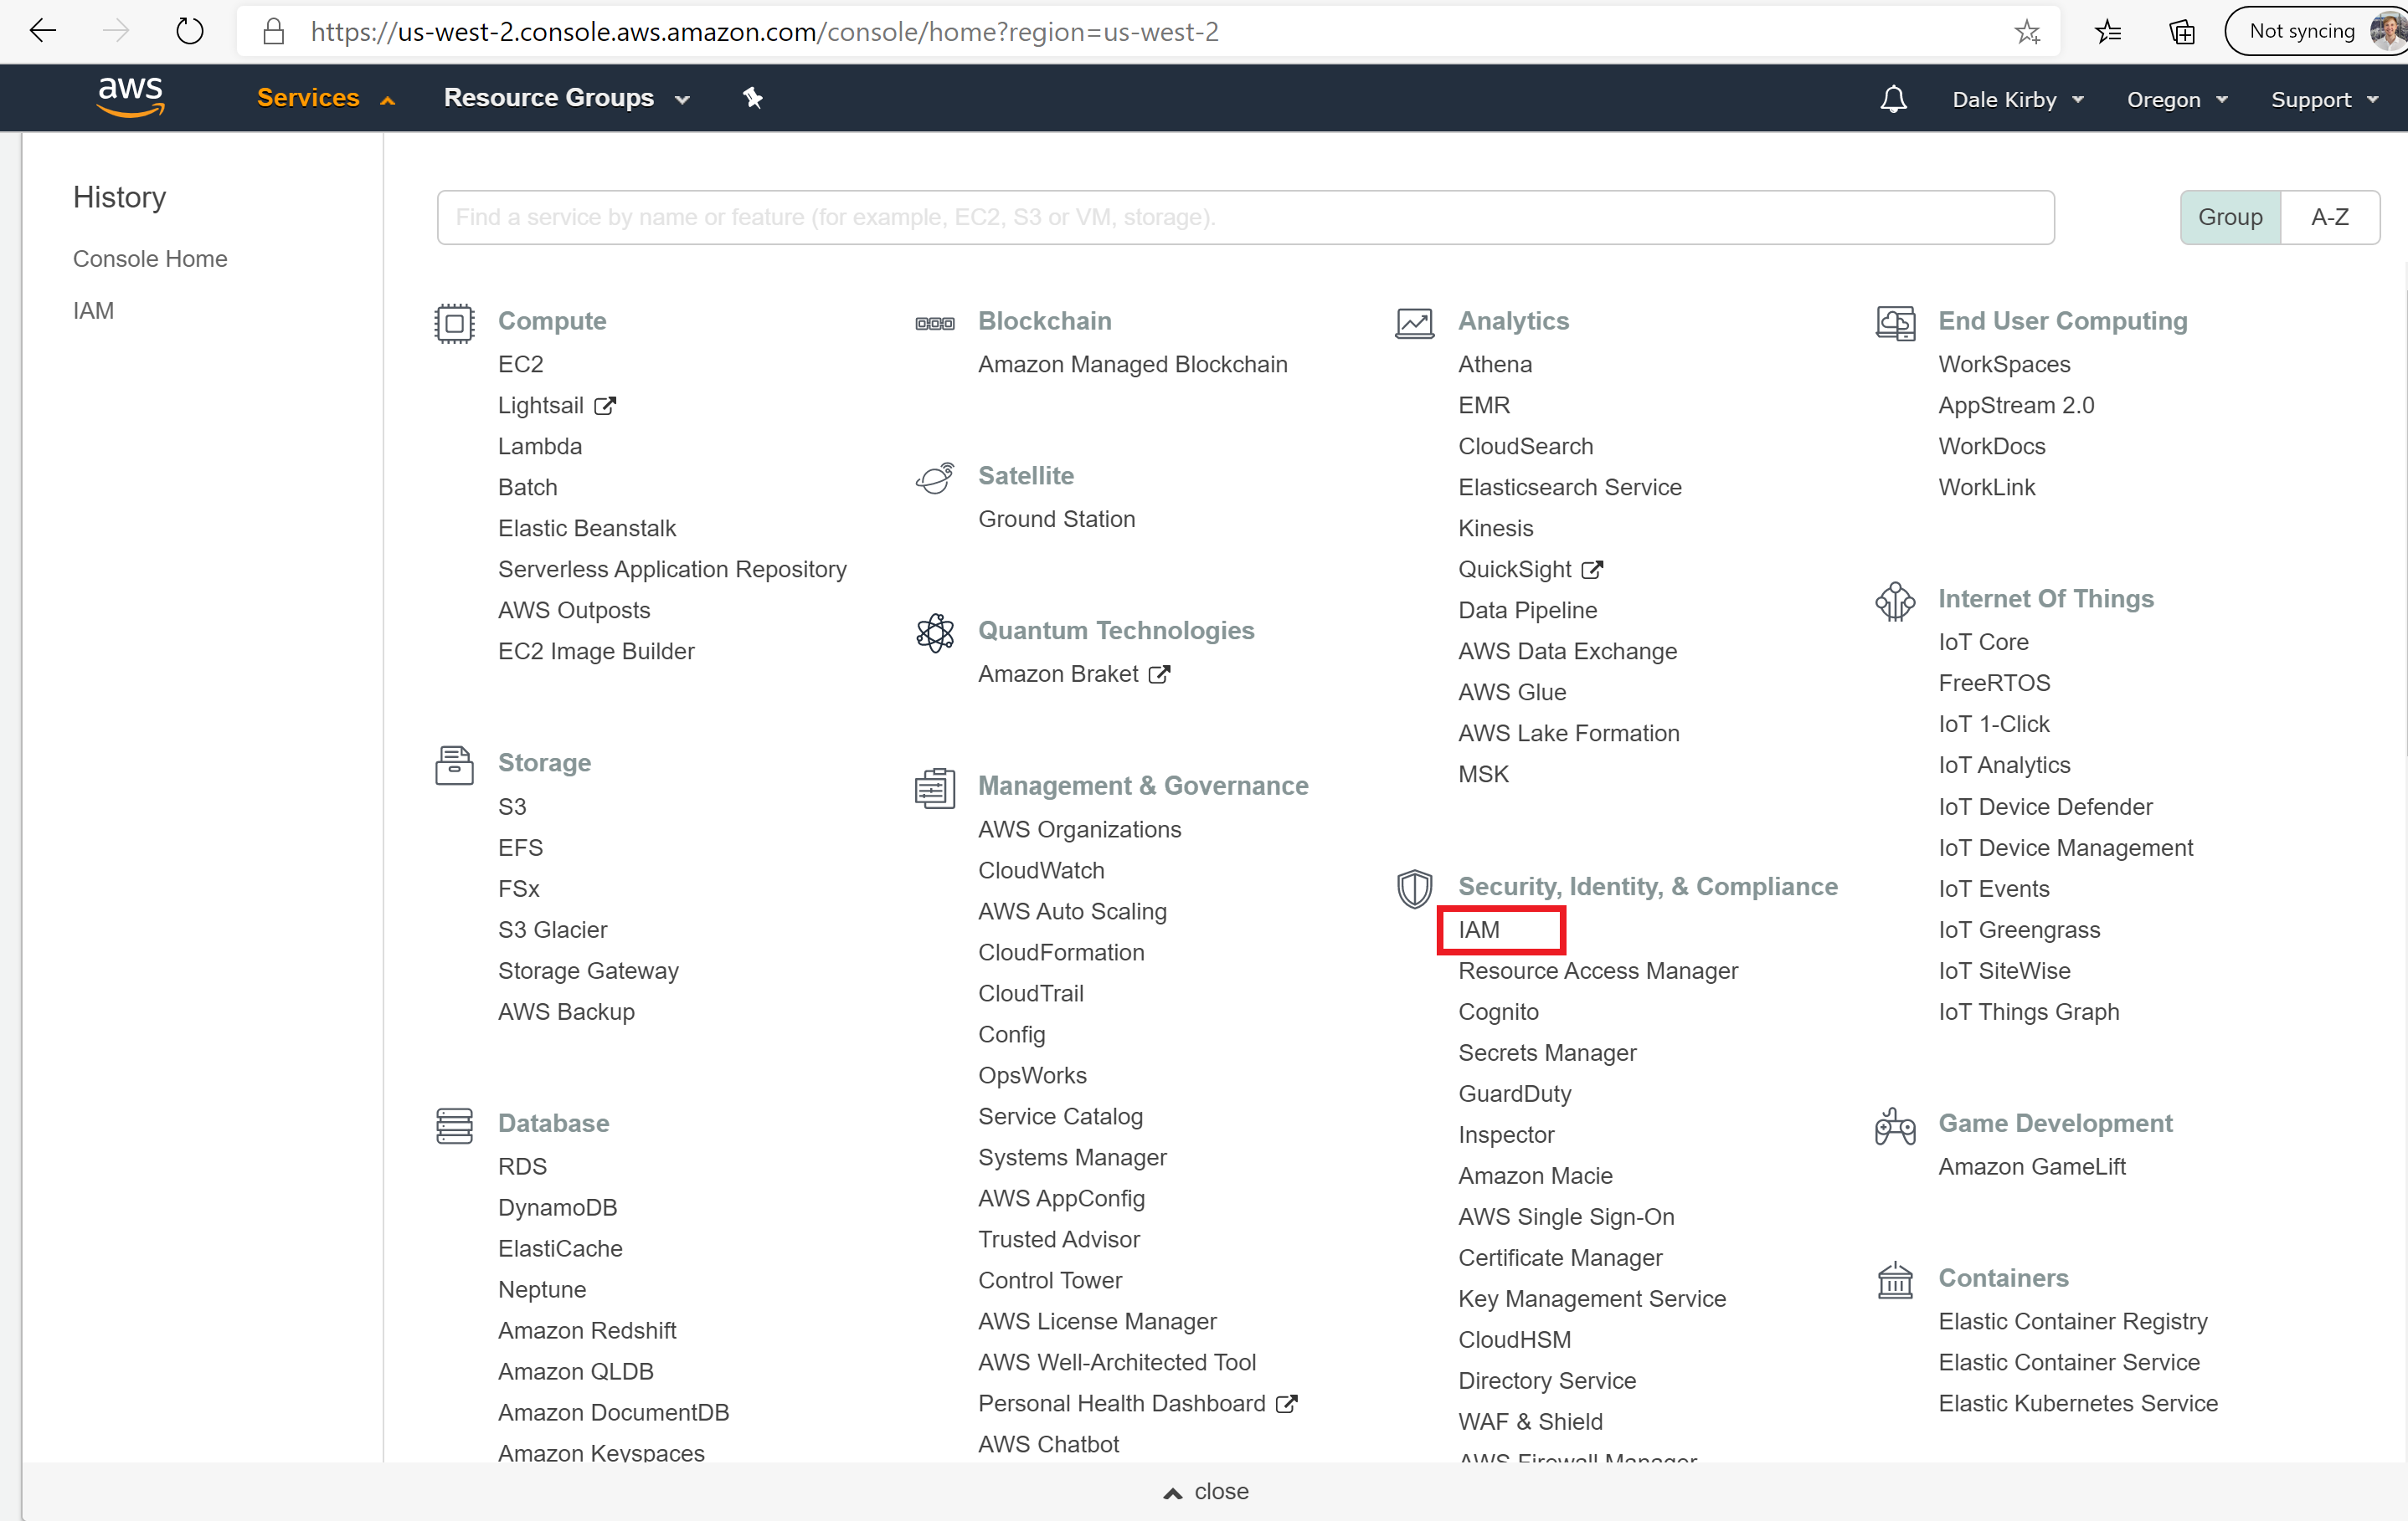Image resolution: width=2408 pixels, height=1521 pixels.
Task: Click Lightsail external link icon
Action: click(x=605, y=406)
